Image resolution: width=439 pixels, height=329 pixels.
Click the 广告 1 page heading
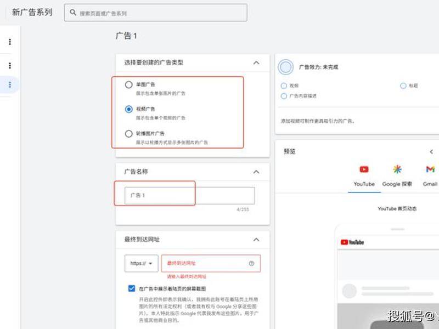126,36
